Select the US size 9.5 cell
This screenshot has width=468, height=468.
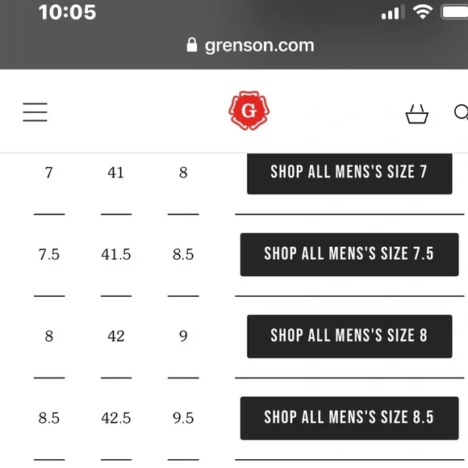(183, 418)
